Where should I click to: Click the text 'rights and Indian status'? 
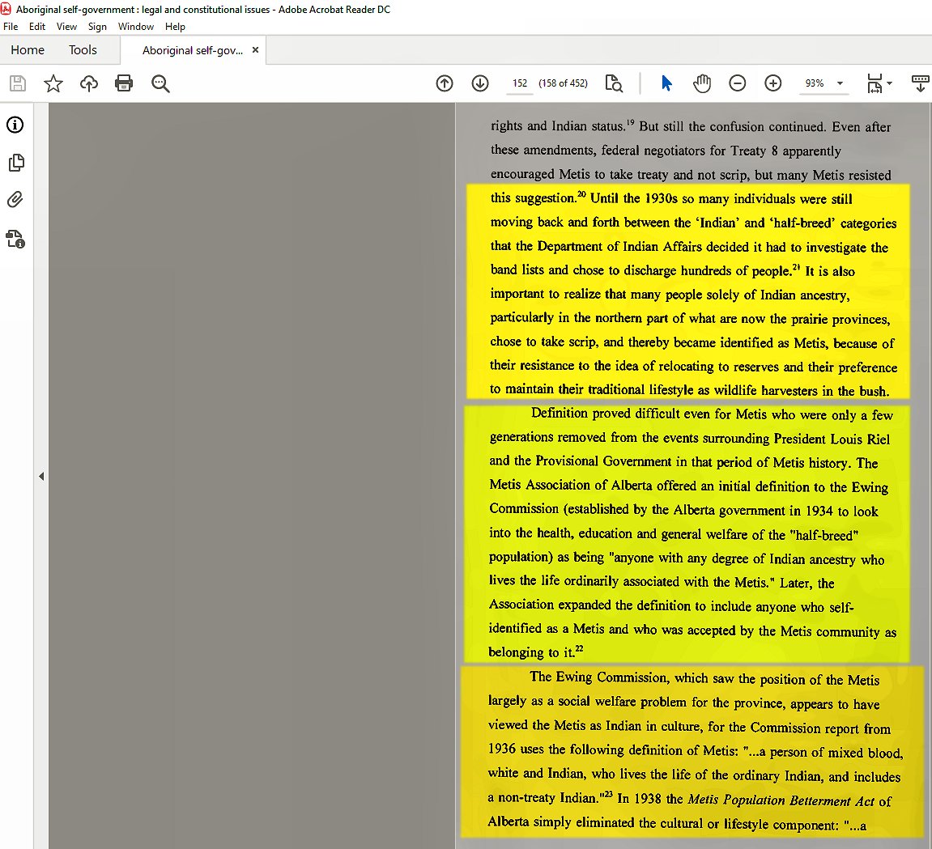[x=558, y=126]
